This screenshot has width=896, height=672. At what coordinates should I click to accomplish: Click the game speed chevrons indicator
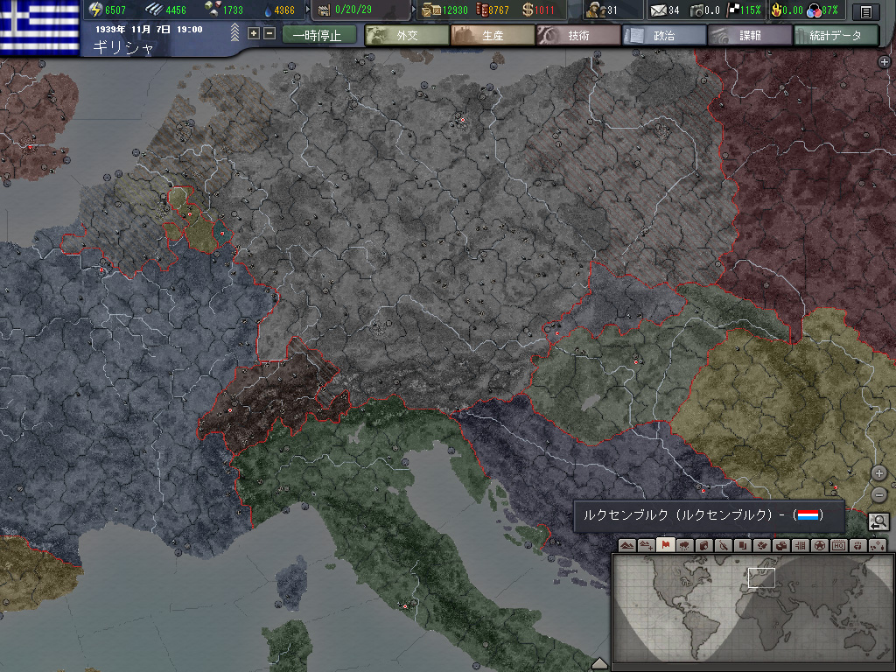(234, 32)
